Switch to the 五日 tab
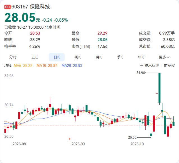This screenshot has width=179, height=163. 35,57
